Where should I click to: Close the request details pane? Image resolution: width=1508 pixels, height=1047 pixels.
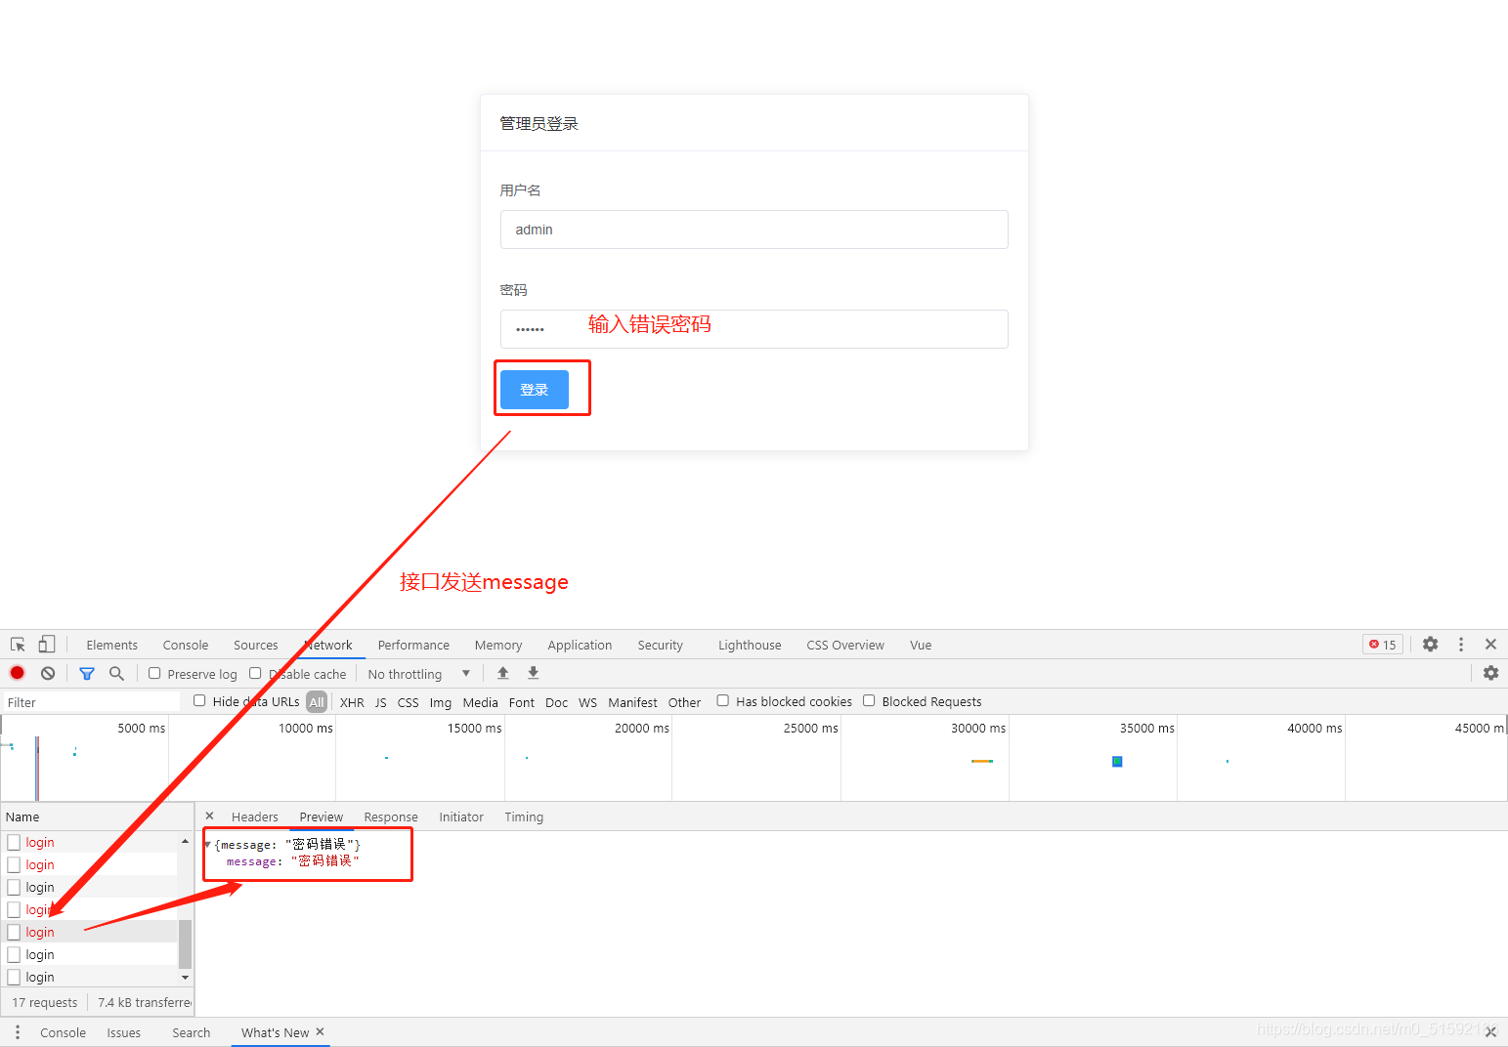coord(209,816)
